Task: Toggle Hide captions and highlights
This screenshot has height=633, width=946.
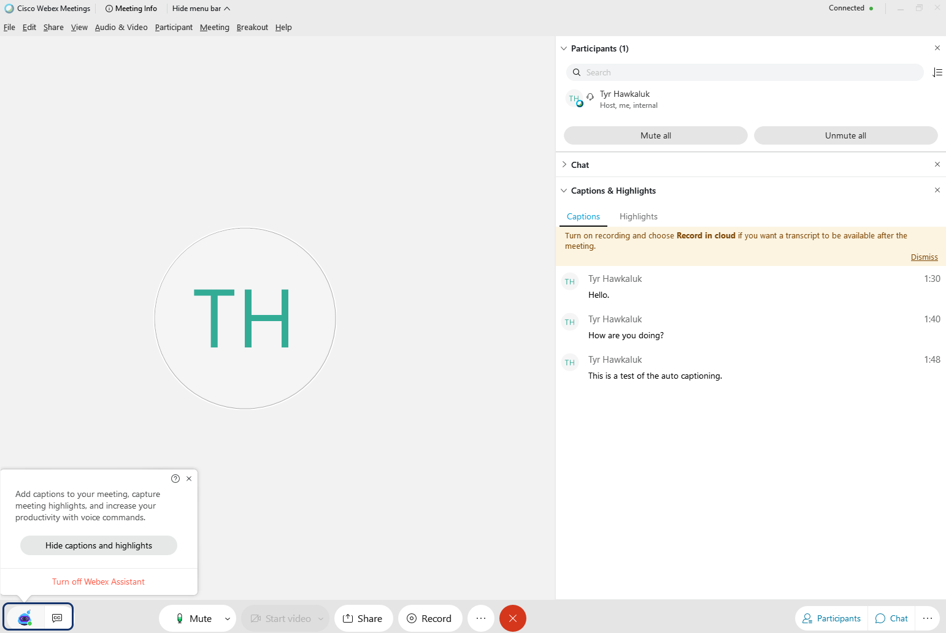Action: pyautogui.click(x=98, y=545)
